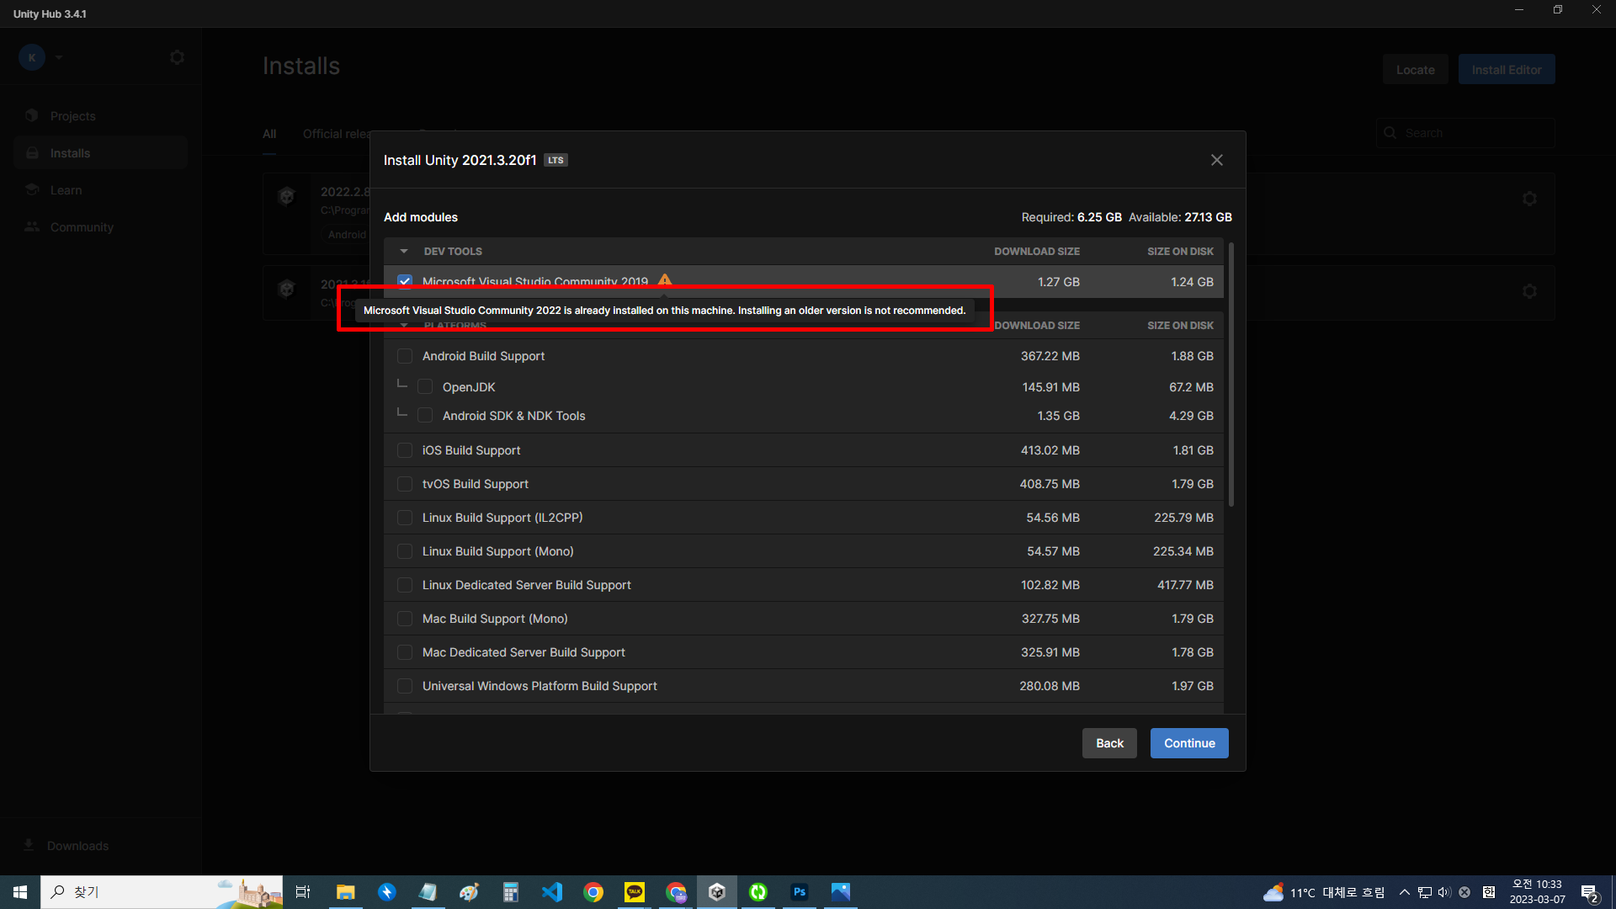Enable Linux Dedicated Server Build Support
Image resolution: width=1616 pixels, height=909 pixels.
tap(405, 585)
